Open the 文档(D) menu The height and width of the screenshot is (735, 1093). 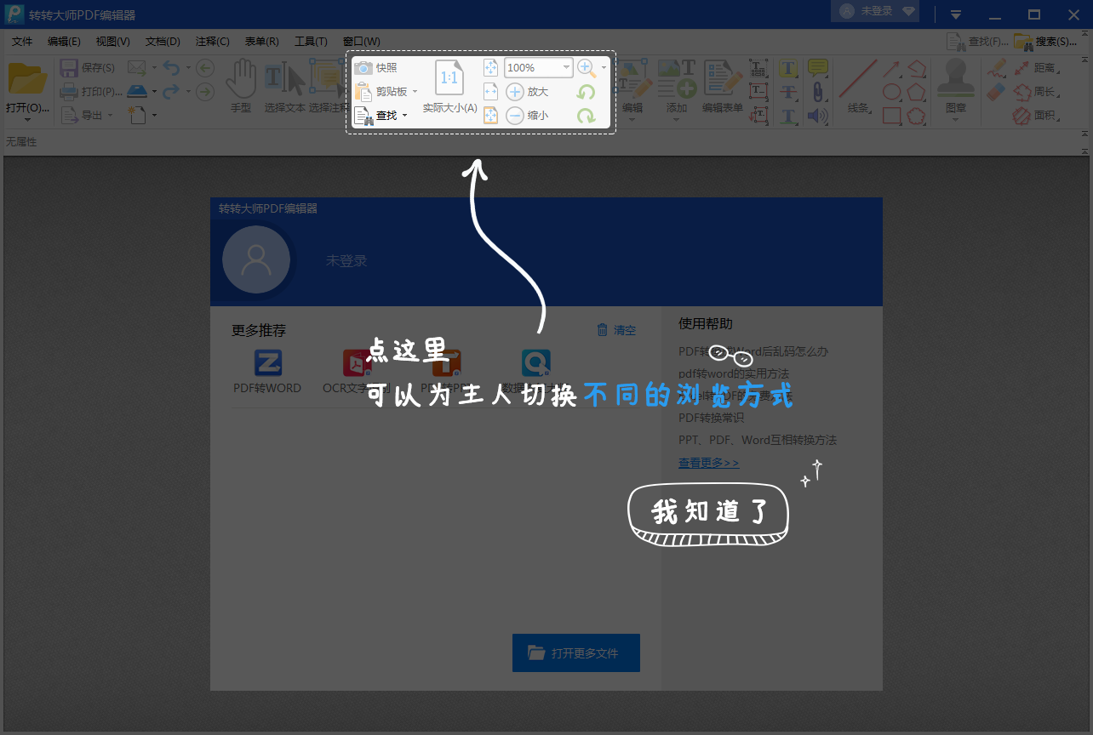tap(163, 41)
